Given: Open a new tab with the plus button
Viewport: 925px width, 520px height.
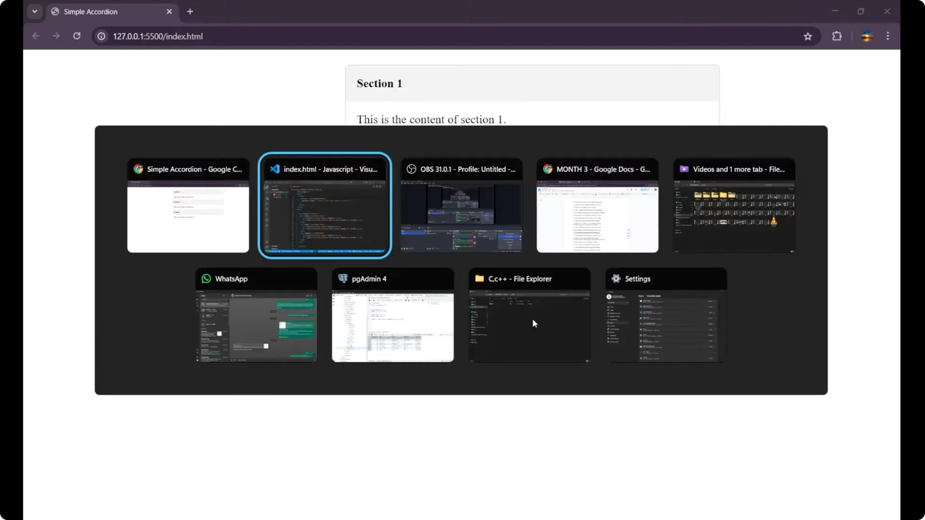Looking at the screenshot, I should tap(190, 12).
